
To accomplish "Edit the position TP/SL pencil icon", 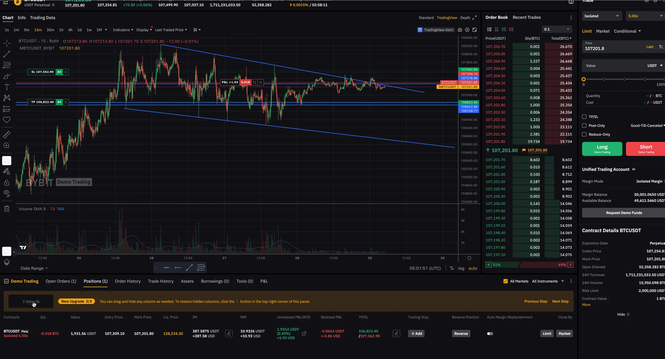I will coord(397,333).
